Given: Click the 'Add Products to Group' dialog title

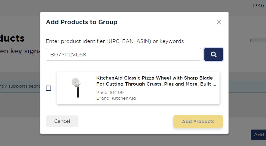Looking at the screenshot, I should tap(81, 22).
